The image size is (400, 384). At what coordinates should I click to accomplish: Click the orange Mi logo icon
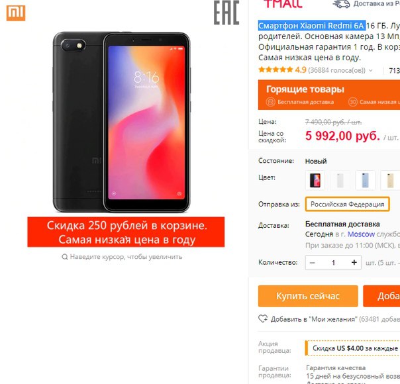[16, 13]
